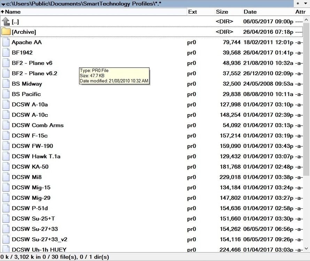The image size is (310, 261).
Task: Select file name DCSW Mig-15
Action: pos(31,188)
